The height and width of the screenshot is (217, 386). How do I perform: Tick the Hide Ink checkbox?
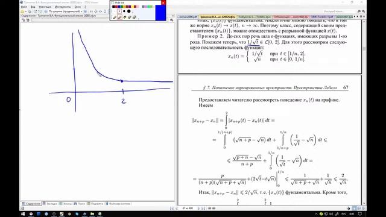[113, 2]
